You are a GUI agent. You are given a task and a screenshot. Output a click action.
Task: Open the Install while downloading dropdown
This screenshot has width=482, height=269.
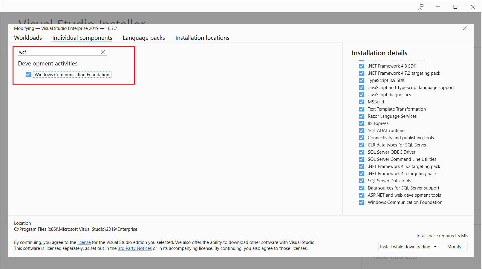coord(408,247)
